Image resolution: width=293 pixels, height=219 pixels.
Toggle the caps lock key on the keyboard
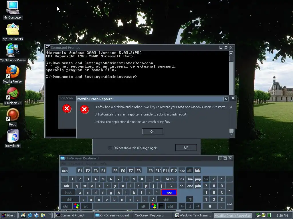68,193
